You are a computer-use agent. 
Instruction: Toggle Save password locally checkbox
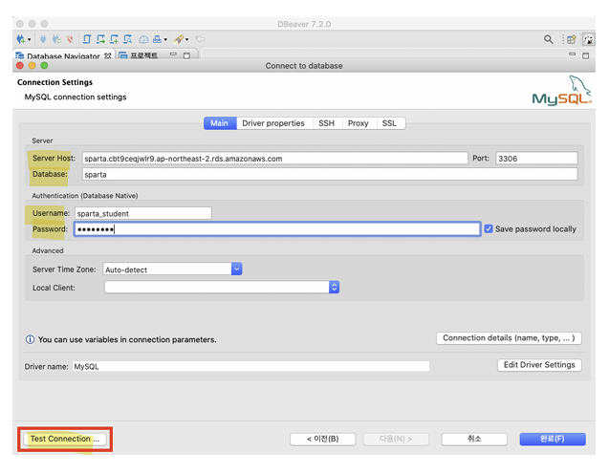(489, 229)
